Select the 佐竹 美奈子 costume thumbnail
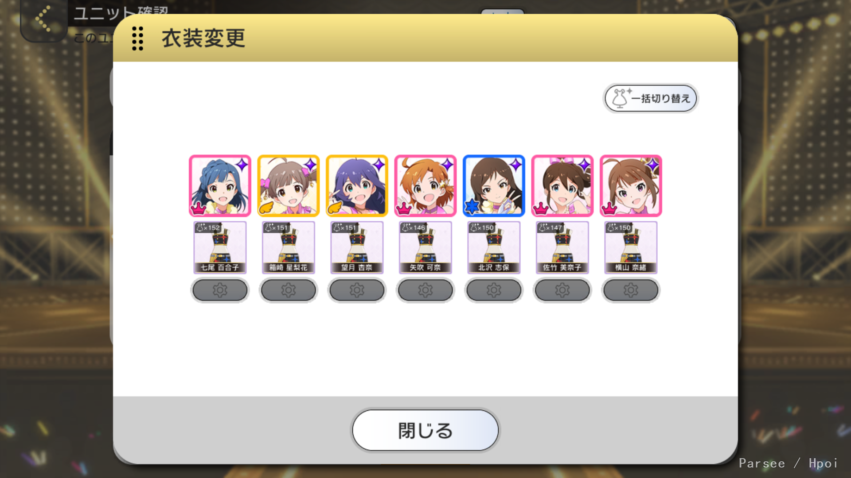Viewport: 851px width, 478px height. click(562, 247)
